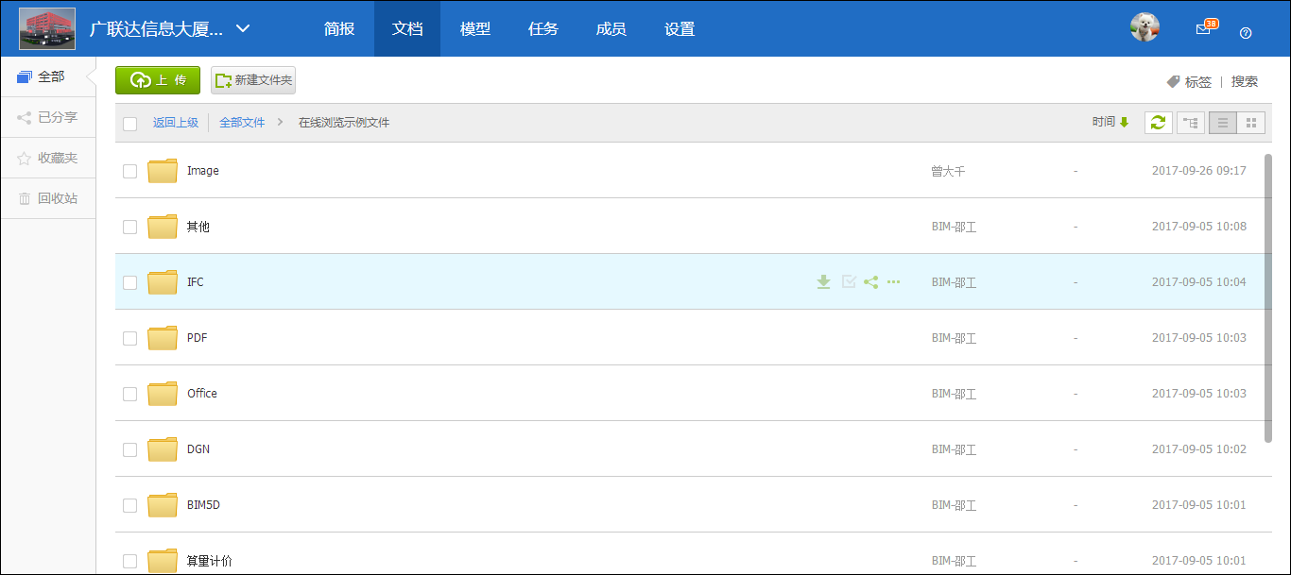The width and height of the screenshot is (1291, 575).
Task: Click the download icon on the IFC row
Action: point(823,281)
